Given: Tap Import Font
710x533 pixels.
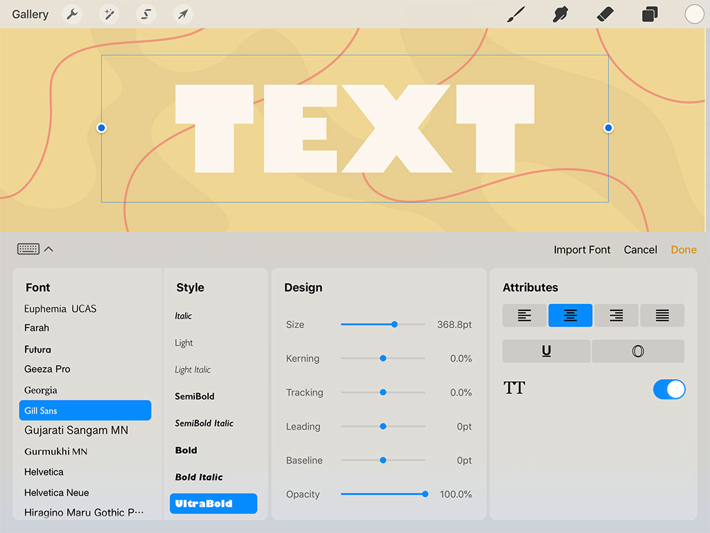Looking at the screenshot, I should [582, 250].
